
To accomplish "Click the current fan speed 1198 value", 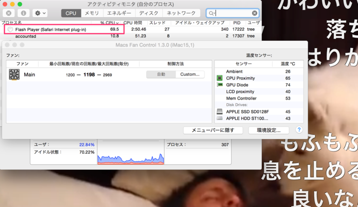I will pos(89,75).
